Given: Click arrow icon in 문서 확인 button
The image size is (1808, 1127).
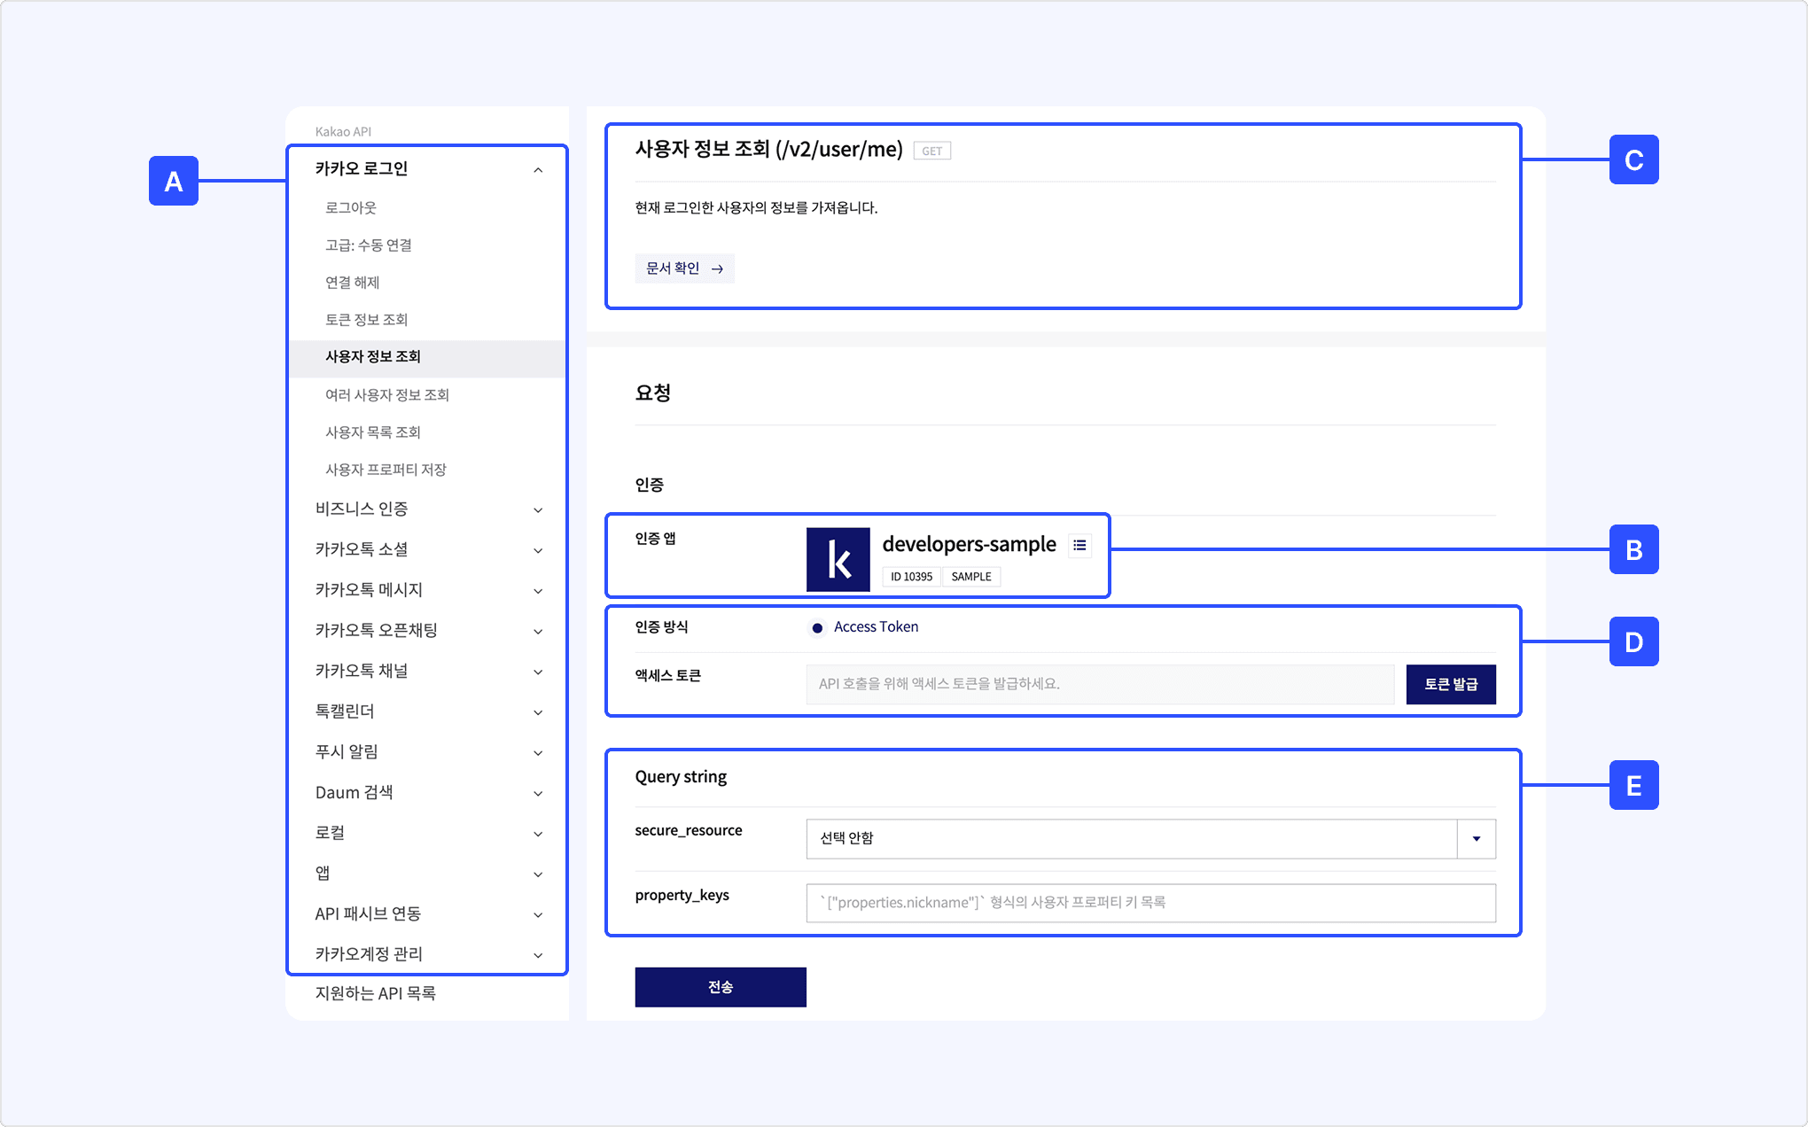Looking at the screenshot, I should tap(717, 268).
